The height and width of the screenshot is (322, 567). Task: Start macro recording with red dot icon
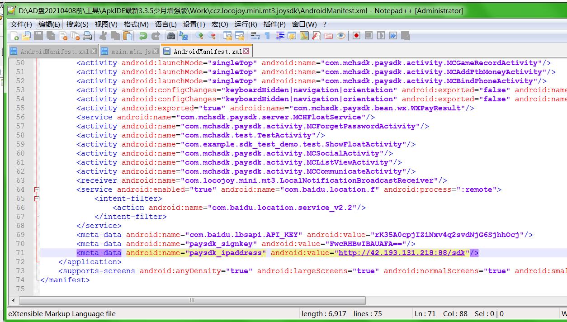[357, 36]
